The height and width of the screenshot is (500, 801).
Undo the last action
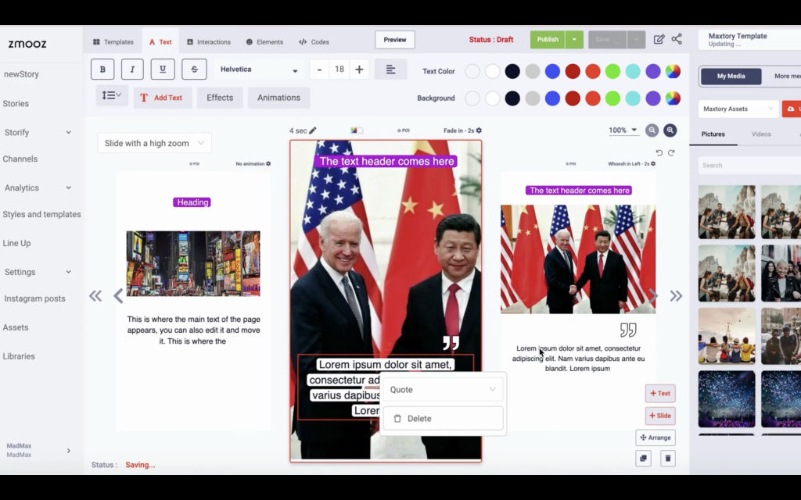659,153
